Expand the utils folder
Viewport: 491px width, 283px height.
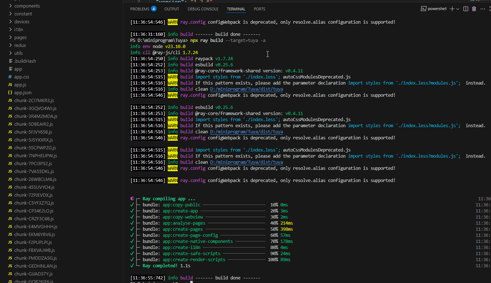[10, 53]
